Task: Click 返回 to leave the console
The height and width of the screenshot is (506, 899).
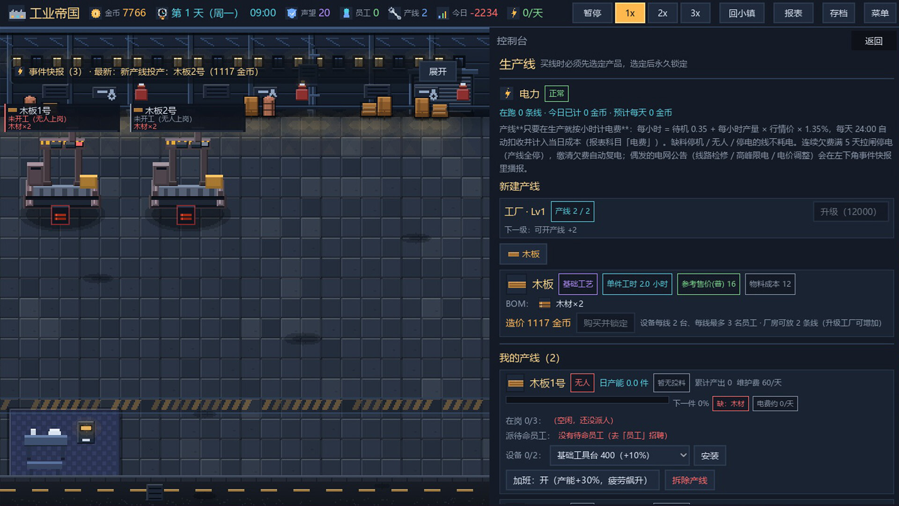Action: (x=873, y=41)
